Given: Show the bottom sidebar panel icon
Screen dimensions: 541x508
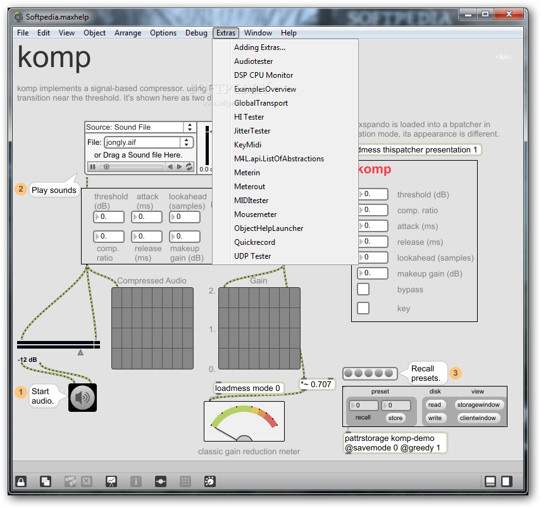Looking at the screenshot, I should (x=490, y=481).
